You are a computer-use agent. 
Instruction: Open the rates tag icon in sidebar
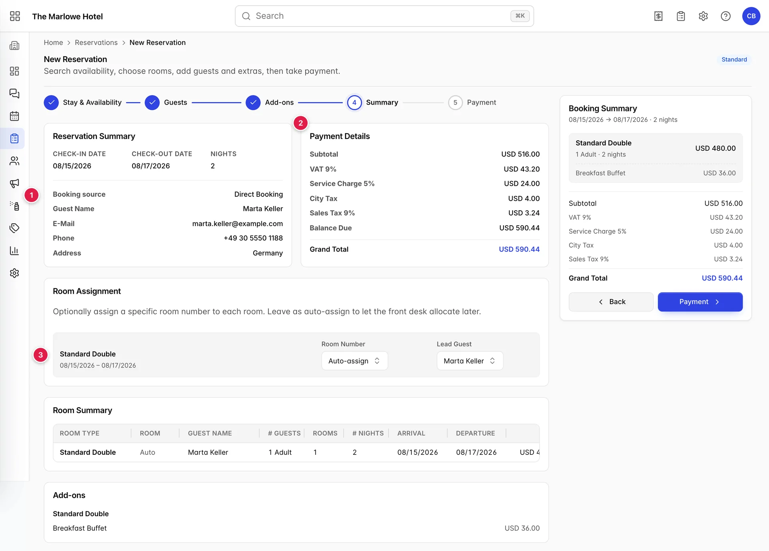tap(14, 228)
